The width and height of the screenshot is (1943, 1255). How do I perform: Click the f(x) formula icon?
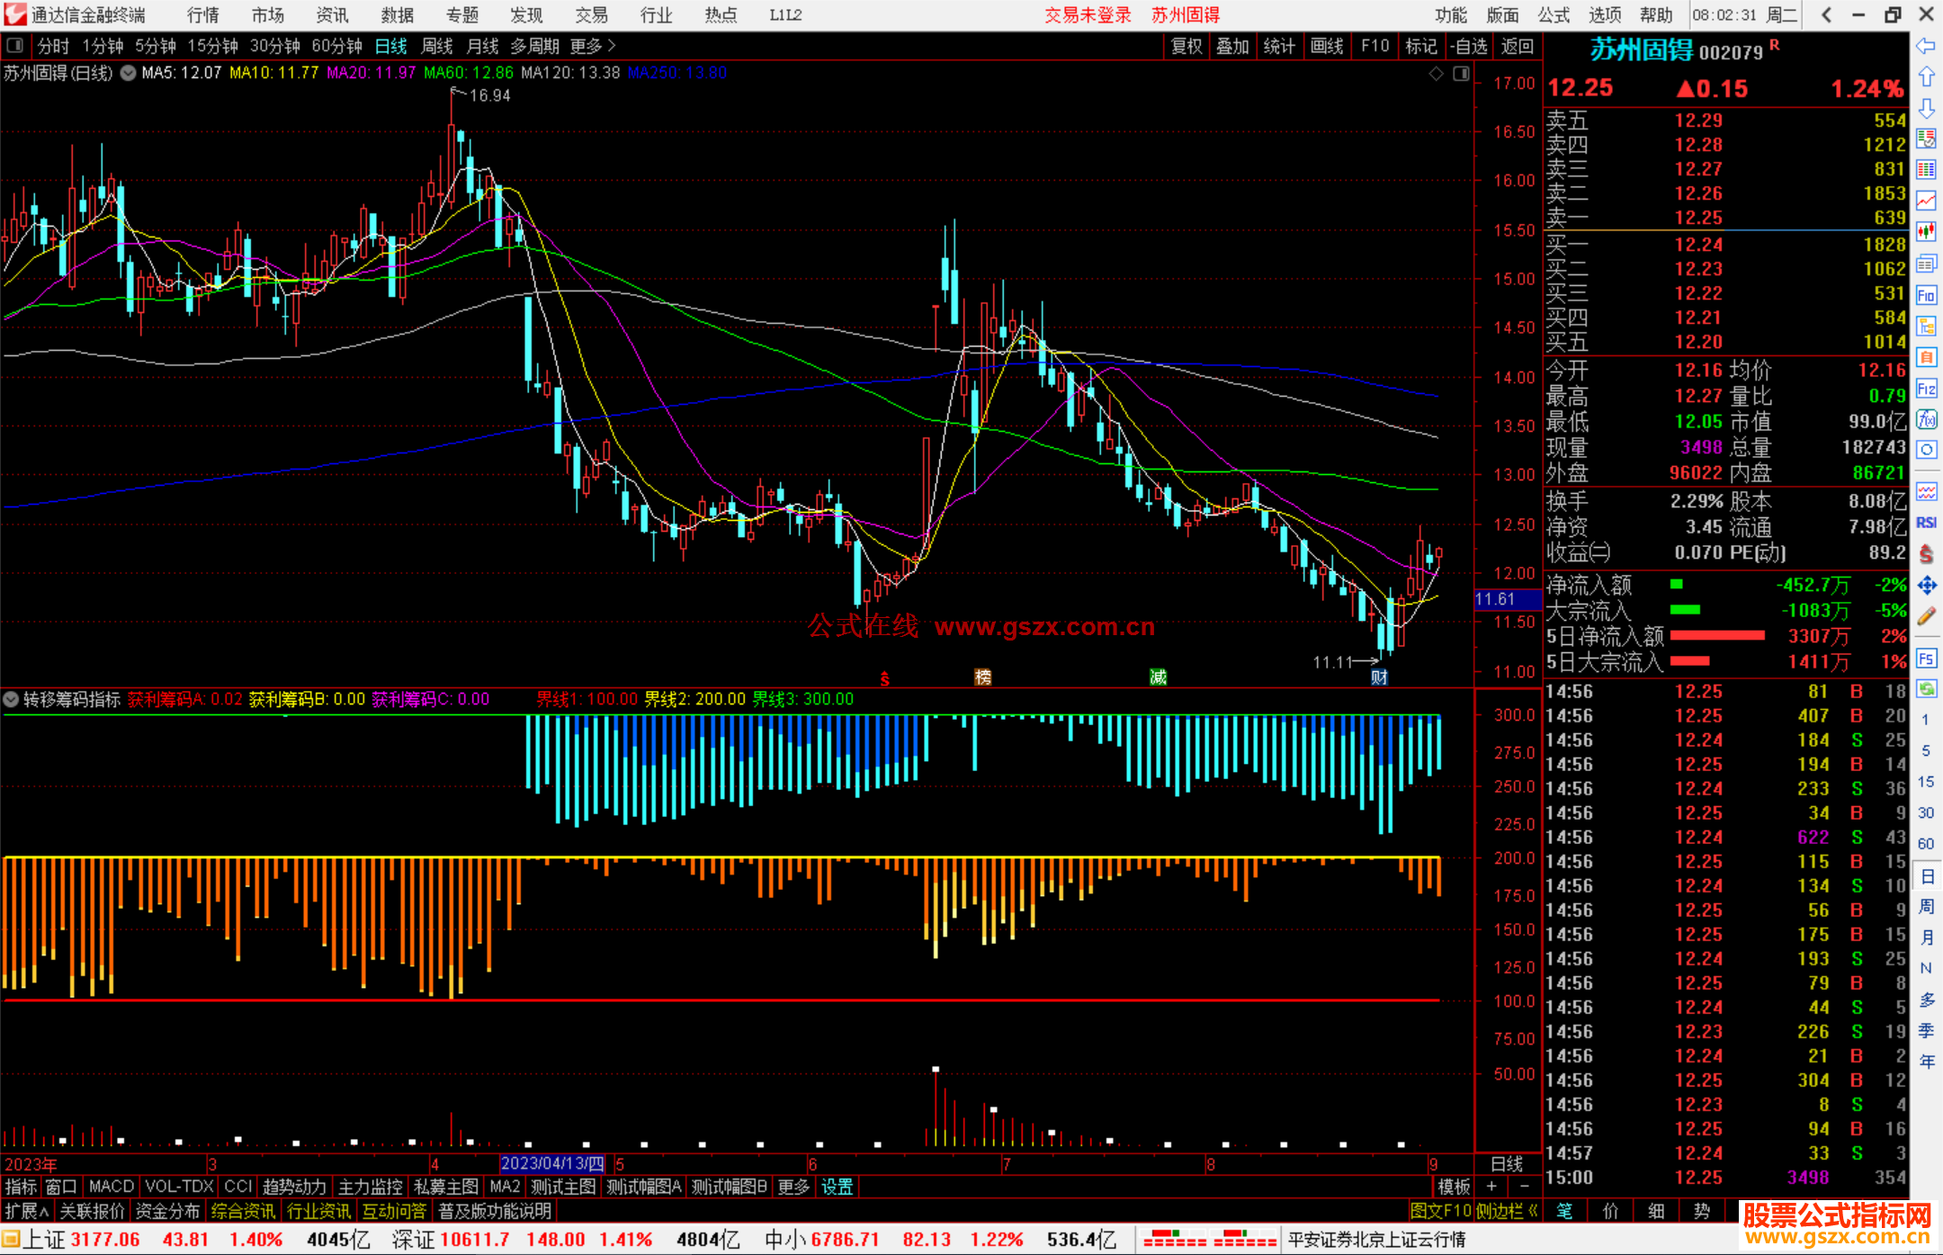pos(1926,419)
